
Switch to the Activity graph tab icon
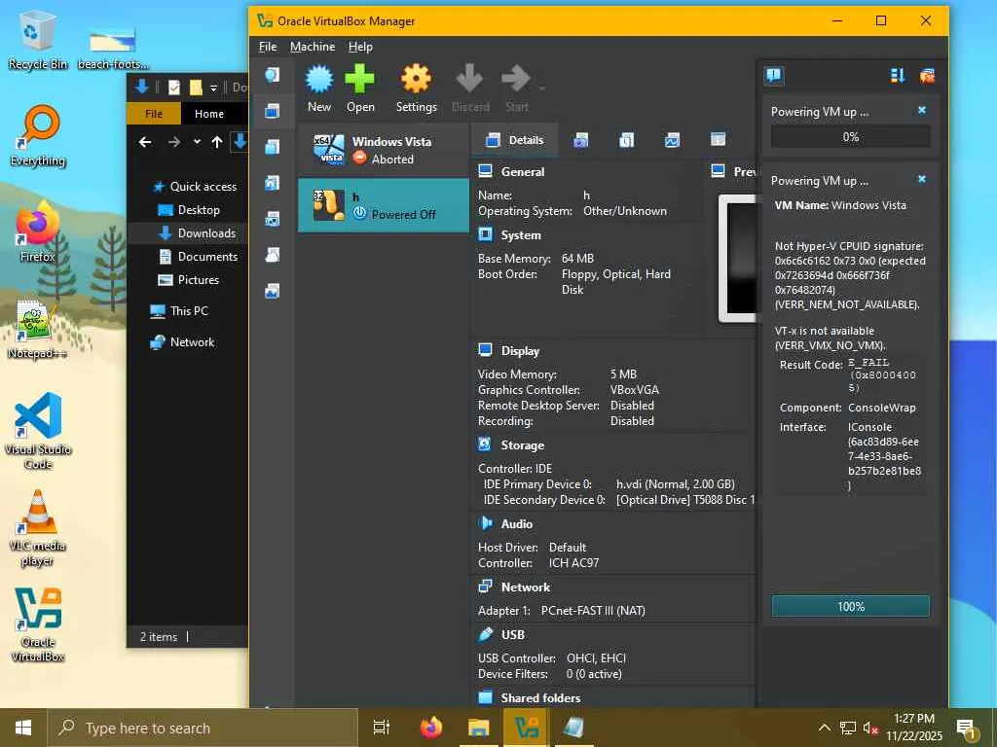(x=672, y=140)
